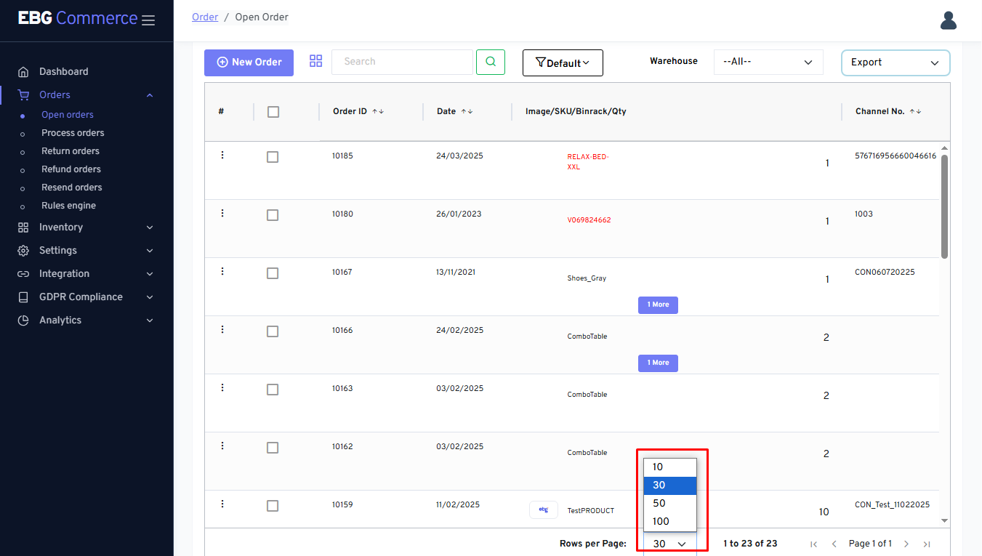The width and height of the screenshot is (982, 556).
Task: Tick the select-all checkbox in header
Action: click(x=273, y=112)
